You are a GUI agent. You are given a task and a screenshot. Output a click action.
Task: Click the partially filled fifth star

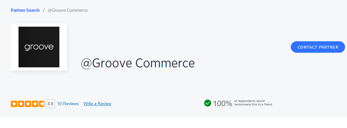tap(41, 104)
